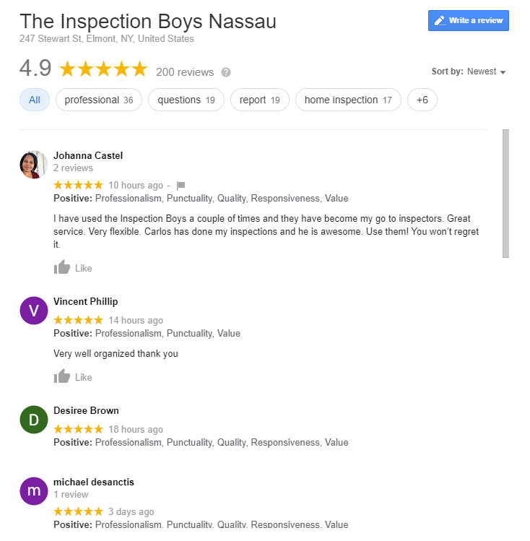Open michael desanctis reviewer name link

[94, 482]
